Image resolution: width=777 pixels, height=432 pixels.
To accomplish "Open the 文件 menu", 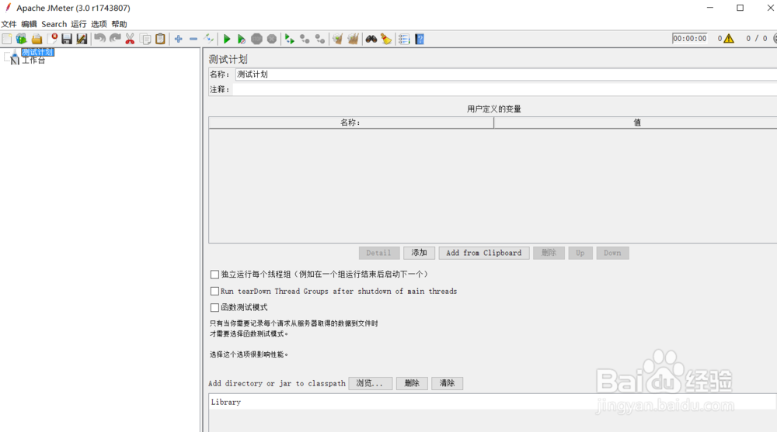I will click(x=9, y=24).
